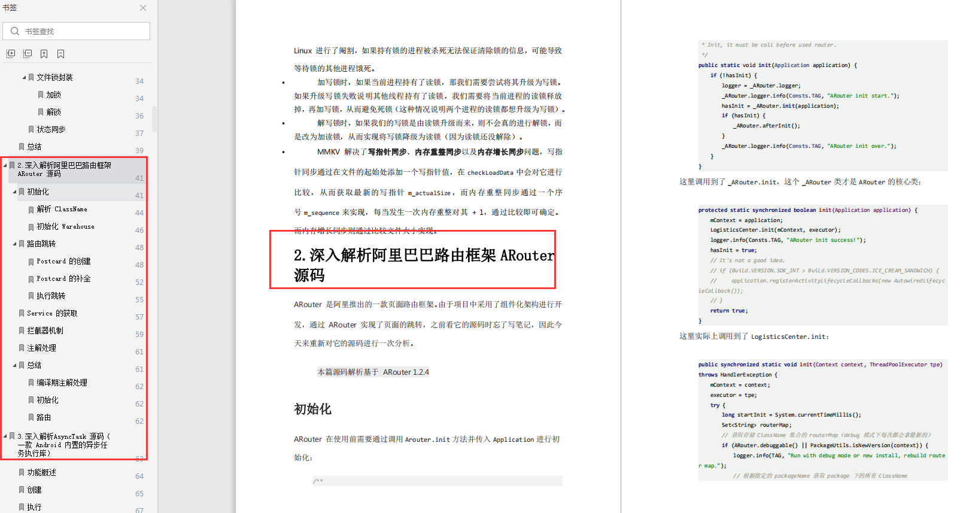This screenshot has height=513, width=963.
Task: Click the expand all bookmarks icon
Action: (x=11, y=54)
